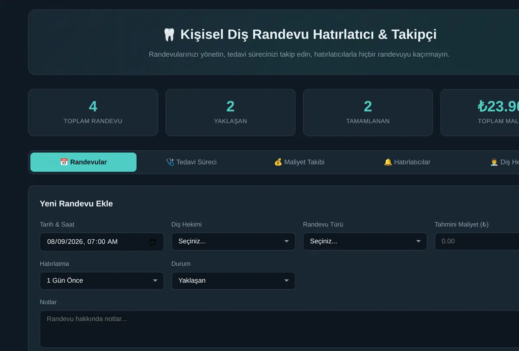Expand the Durum dropdown set to Yaklaşan
The width and height of the screenshot is (519, 351).
click(234, 280)
